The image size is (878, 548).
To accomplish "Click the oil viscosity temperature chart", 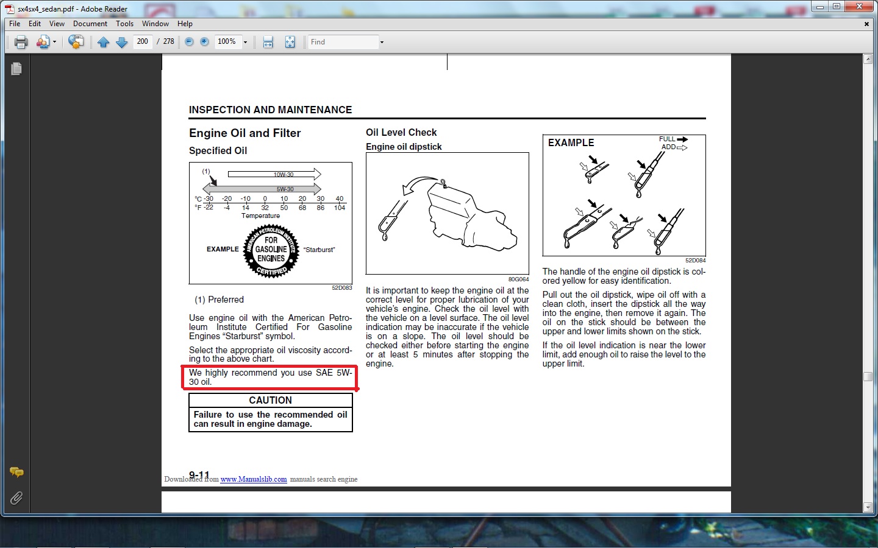I will click(271, 223).
